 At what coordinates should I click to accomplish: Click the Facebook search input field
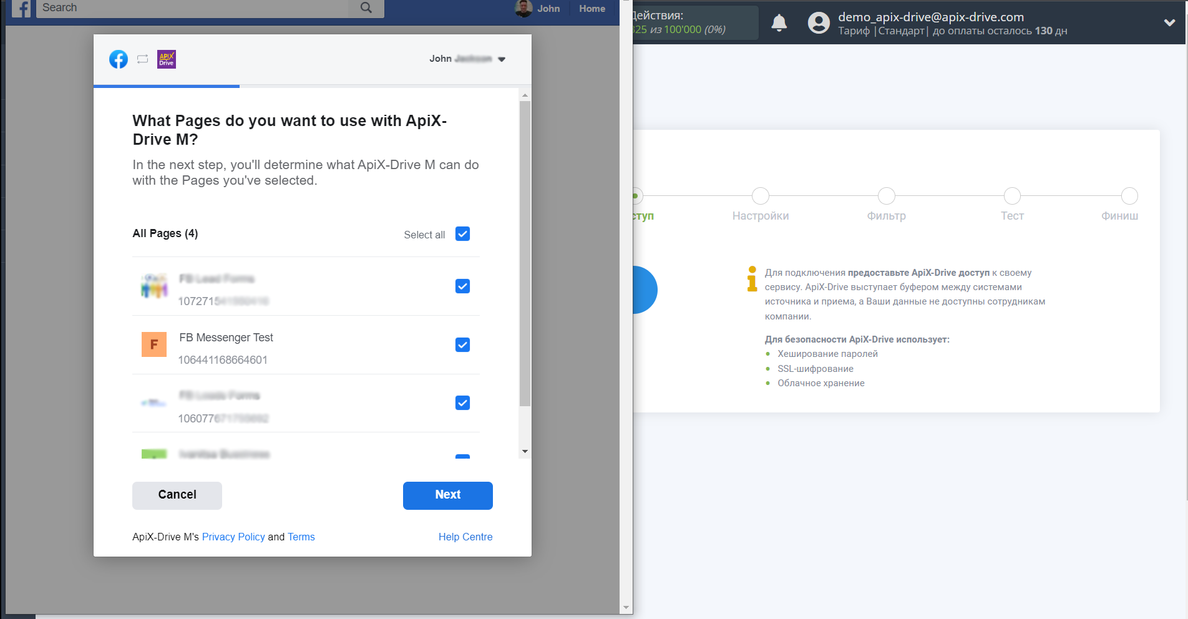192,8
